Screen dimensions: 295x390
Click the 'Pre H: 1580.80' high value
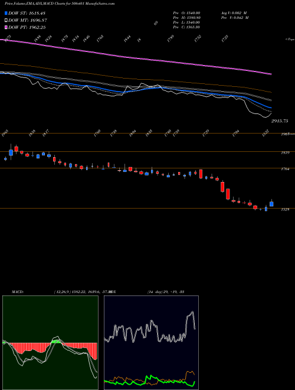click(186, 18)
